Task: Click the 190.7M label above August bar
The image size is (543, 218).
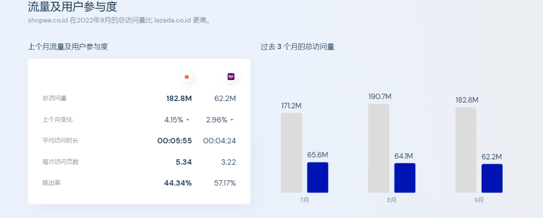Action: click(x=380, y=96)
